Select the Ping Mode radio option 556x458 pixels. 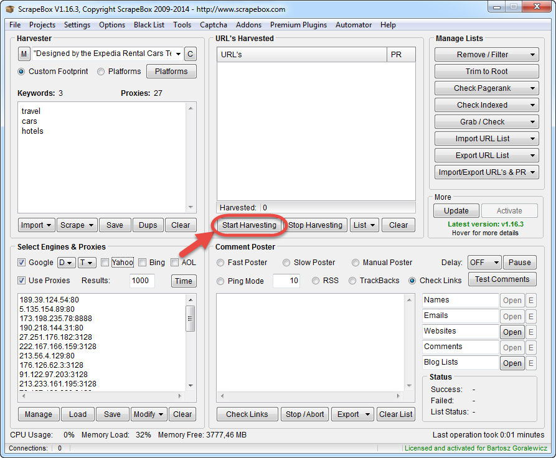pos(220,281)
